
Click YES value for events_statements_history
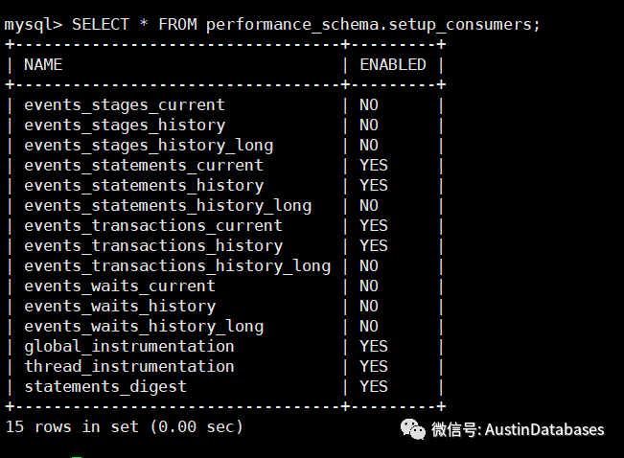click(x=374, y=185)
